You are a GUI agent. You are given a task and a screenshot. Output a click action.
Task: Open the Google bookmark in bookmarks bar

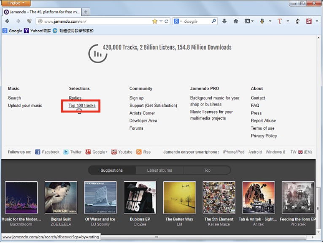point(12,31)
